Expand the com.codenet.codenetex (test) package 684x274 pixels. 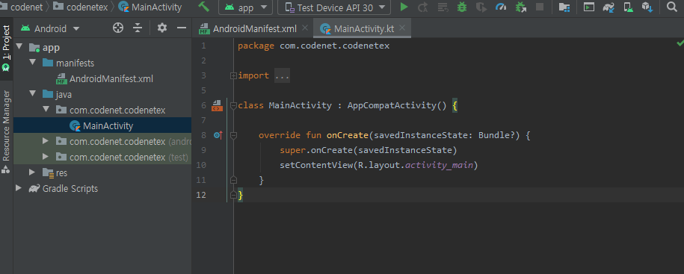click(46, 156)
